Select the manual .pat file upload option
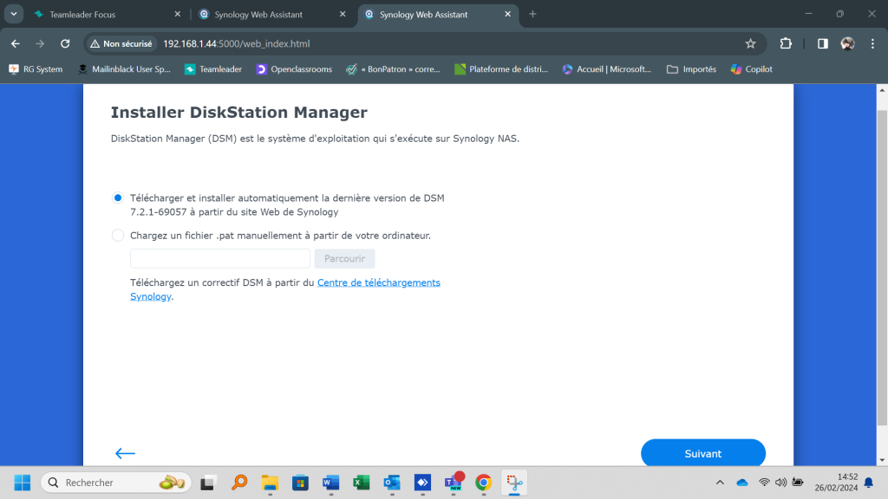Screen dimensions: 888x499 118,235
